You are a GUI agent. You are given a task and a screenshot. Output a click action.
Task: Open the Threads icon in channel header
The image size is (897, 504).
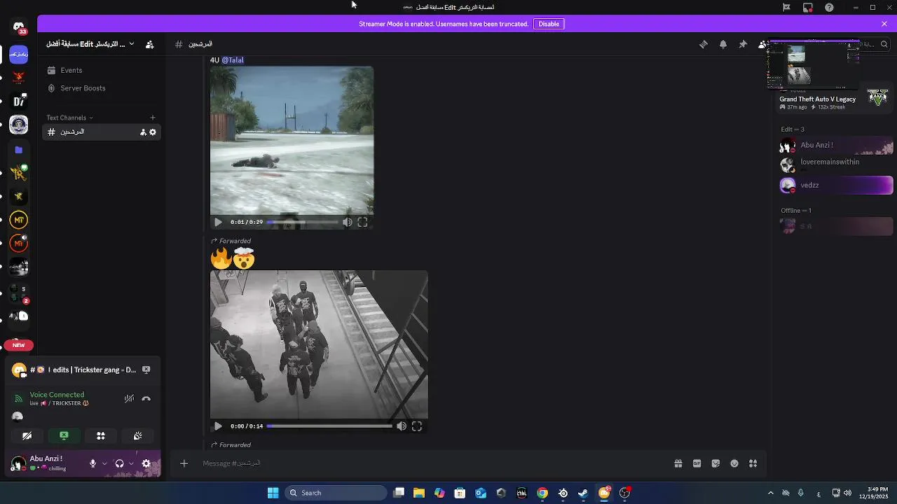pos(704,44)
